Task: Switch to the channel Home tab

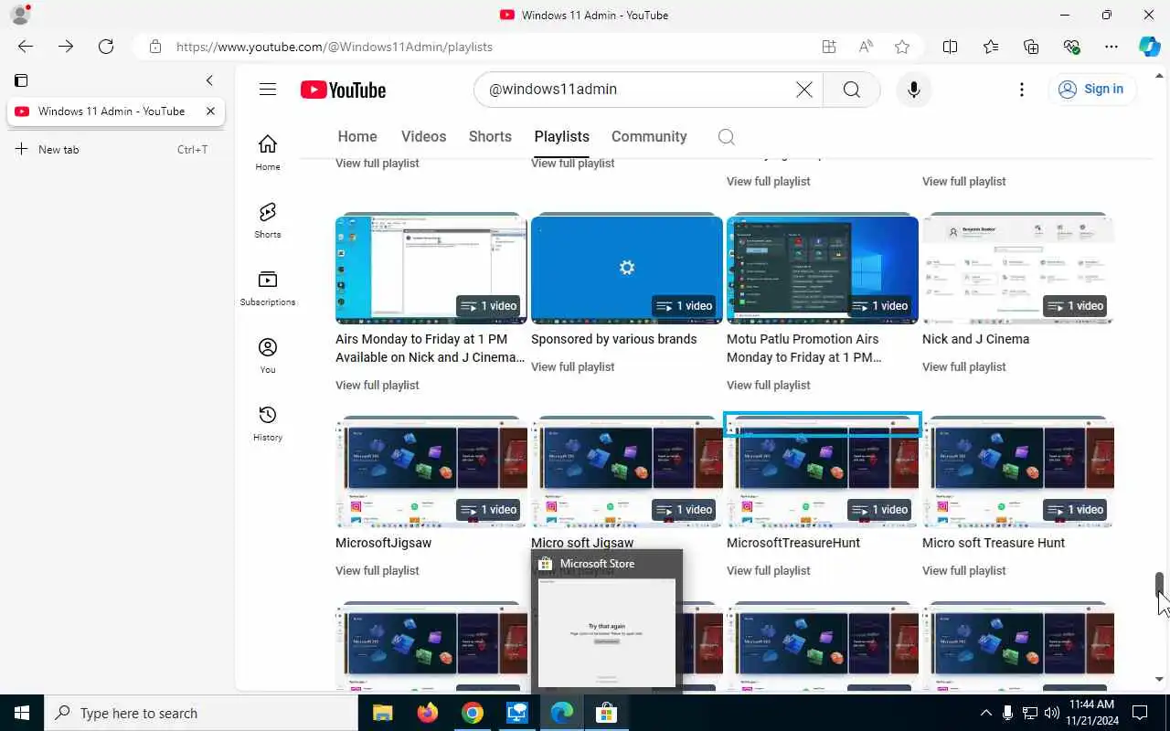Action: click(x=357, y=136)
